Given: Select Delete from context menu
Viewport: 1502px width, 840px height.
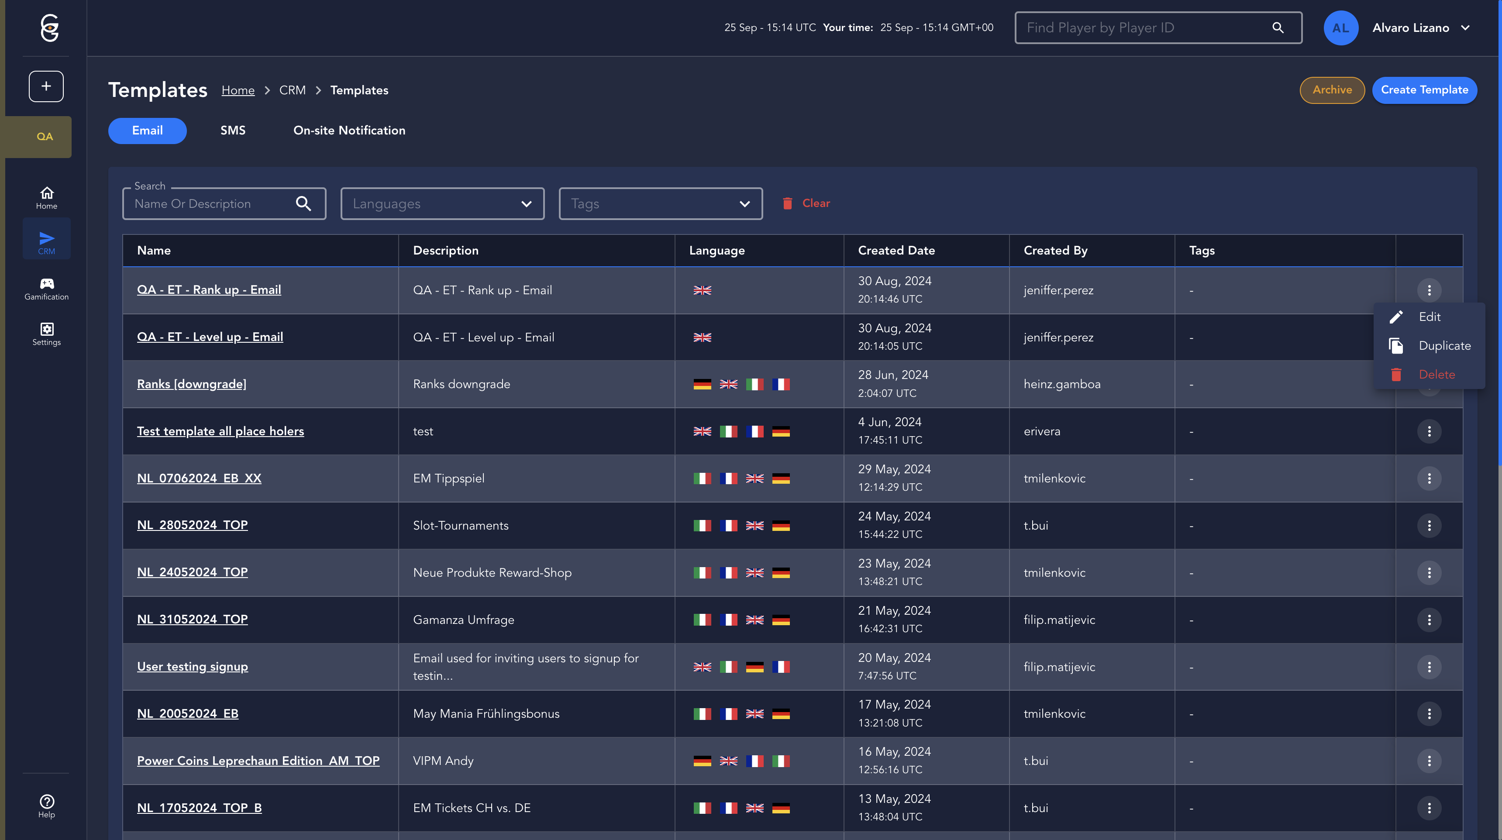Looking at the screenshot, I should [x=1436, y=375].
